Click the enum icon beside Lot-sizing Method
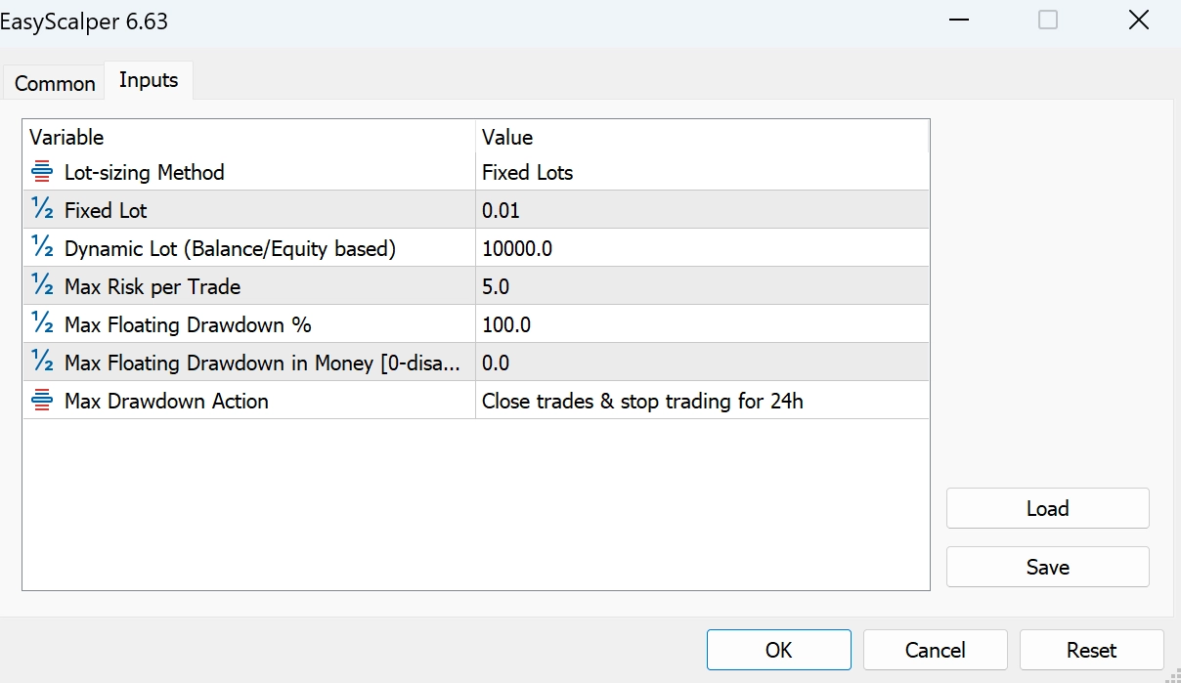1181x683 pixels. pyautogui.click(x=42, y=173)
